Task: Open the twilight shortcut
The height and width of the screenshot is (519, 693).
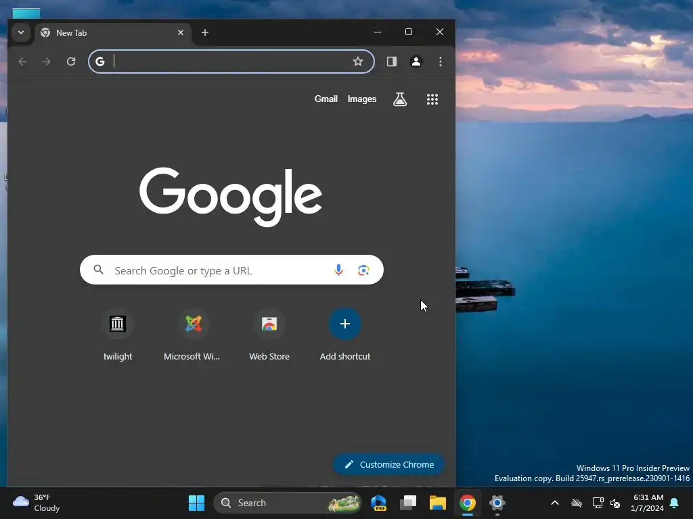Action: point(118,335)
